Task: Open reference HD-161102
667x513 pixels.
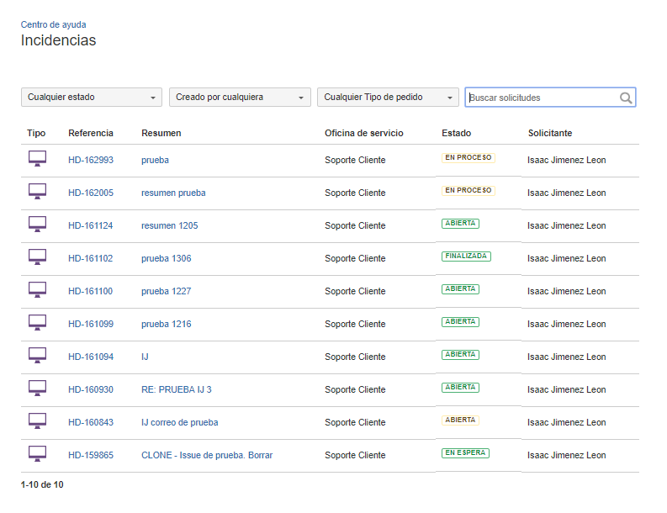Action: [x=90, y=258]
